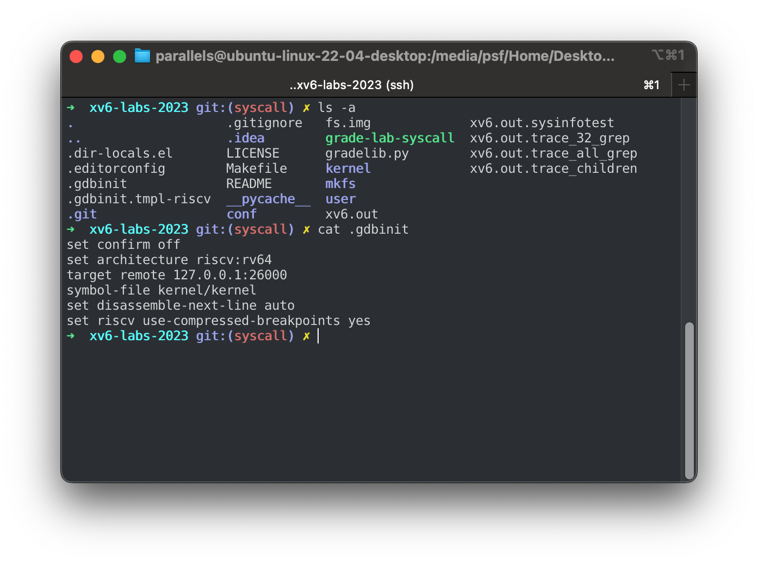Click the green arrow on the final prompt line
This screenshot has width=758, height=563.
(71, 336)
